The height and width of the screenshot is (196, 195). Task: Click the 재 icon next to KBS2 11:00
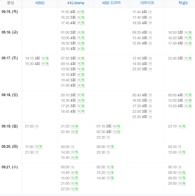[40, 147]
